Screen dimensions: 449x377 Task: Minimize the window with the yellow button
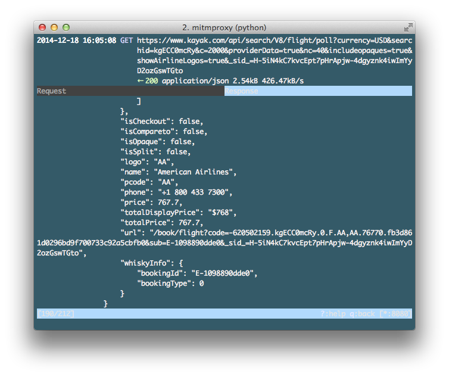click(54, 27)
